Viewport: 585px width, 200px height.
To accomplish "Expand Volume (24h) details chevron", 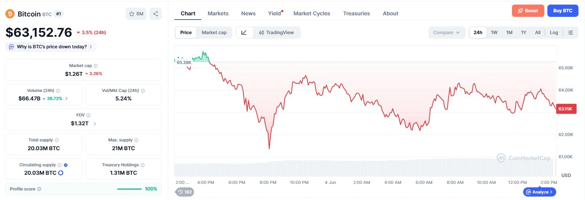I will [x=66, y=98].
